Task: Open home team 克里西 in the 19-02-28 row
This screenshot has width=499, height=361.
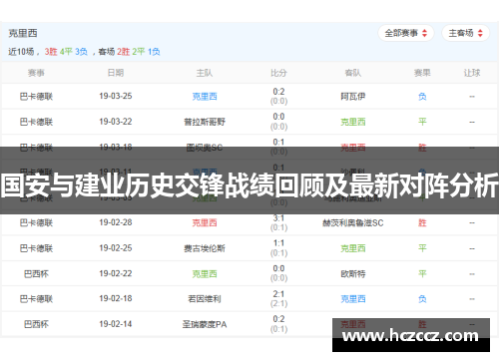Action: pyautogui.click(x=205, y=222)
